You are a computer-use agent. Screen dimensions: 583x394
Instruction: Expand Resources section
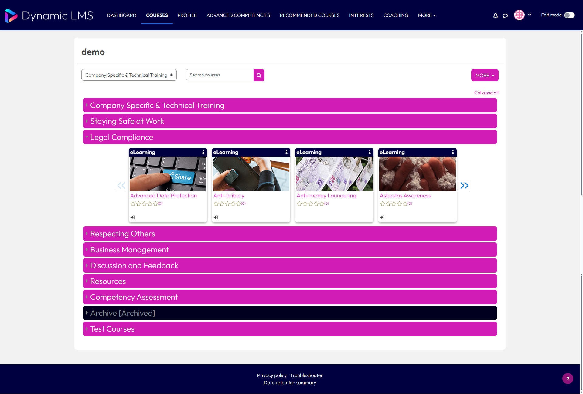(x=290, y=281)
